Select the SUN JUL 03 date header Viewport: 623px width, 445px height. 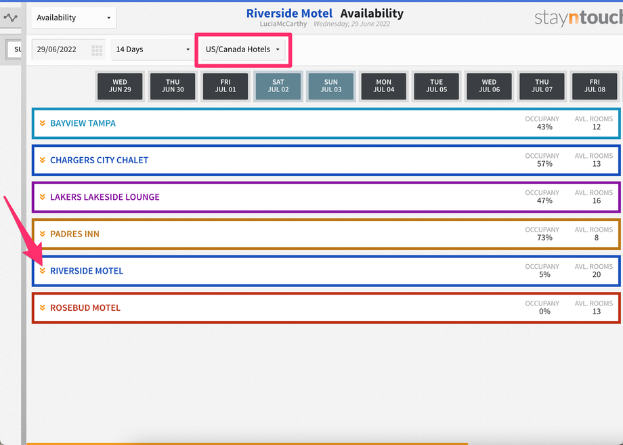[331, 86]
